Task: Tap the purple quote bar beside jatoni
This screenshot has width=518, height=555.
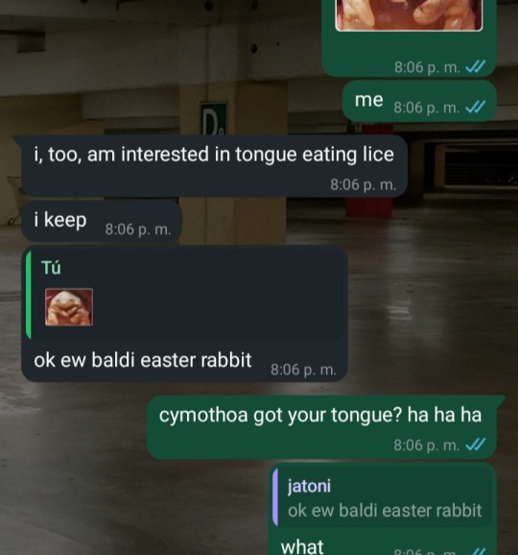Action: (275, 497)
